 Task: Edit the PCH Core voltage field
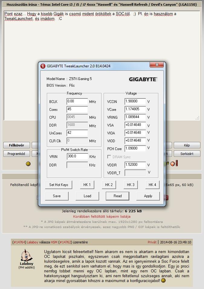pos(135,149)
